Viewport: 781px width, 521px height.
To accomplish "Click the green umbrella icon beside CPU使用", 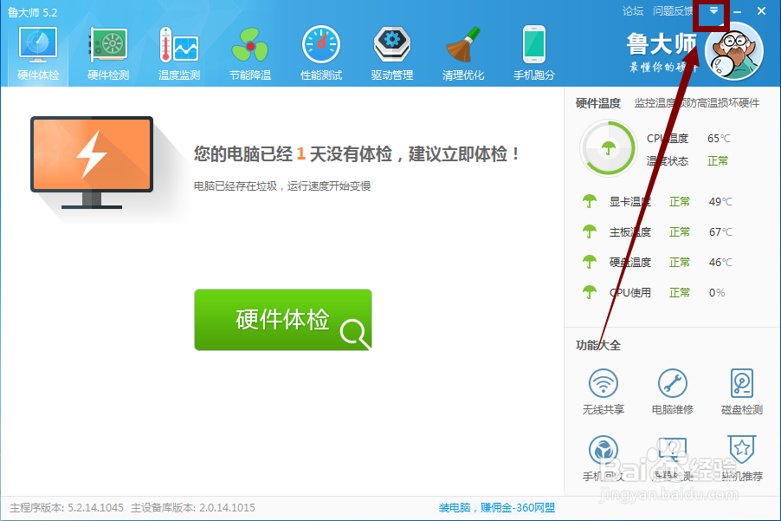I will click(590, 293).
